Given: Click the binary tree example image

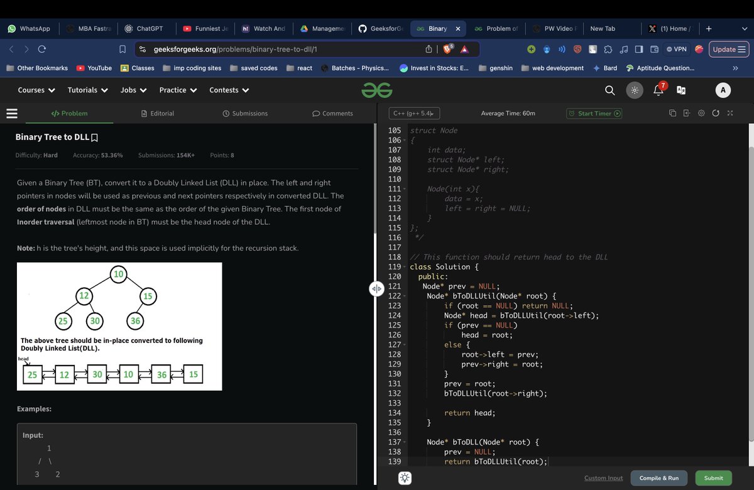Looking at the screenshot, I should (x=119, y=326).
